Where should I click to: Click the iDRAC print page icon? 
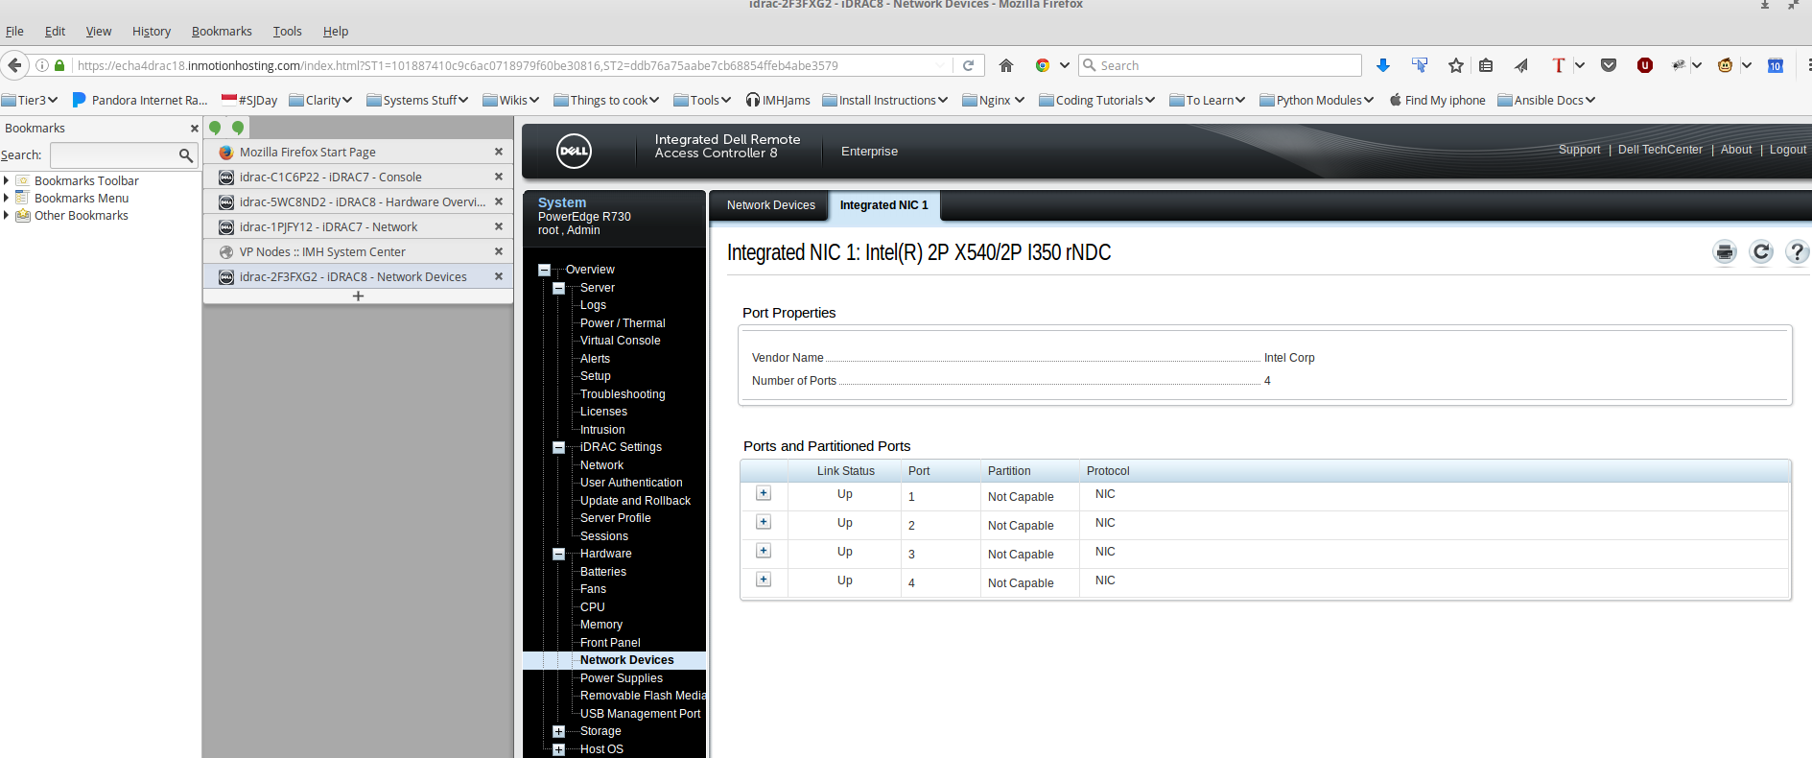coord(1724,252)
